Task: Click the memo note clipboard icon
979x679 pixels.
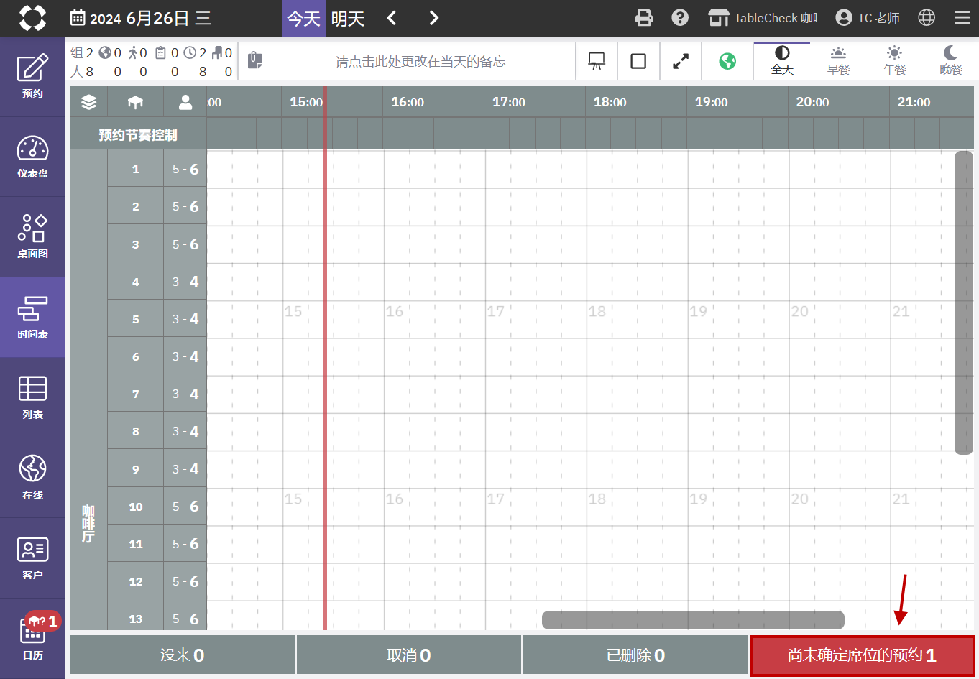Action: tap(255, 60)
